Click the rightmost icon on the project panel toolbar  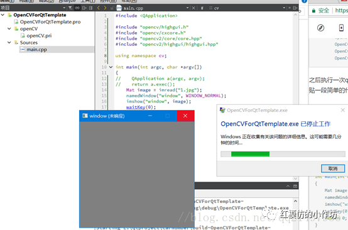coord(90,8)
